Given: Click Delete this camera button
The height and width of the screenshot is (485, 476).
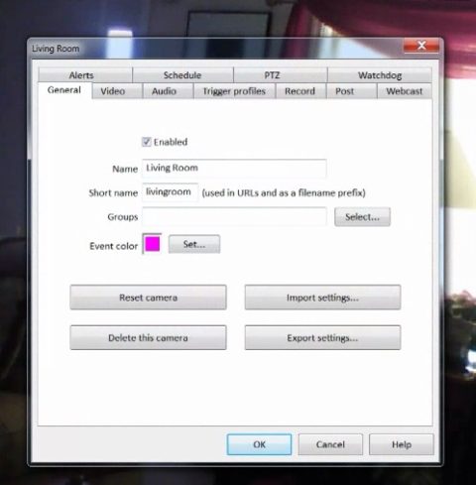Looking at the screenshot, I should pos(148,337).
